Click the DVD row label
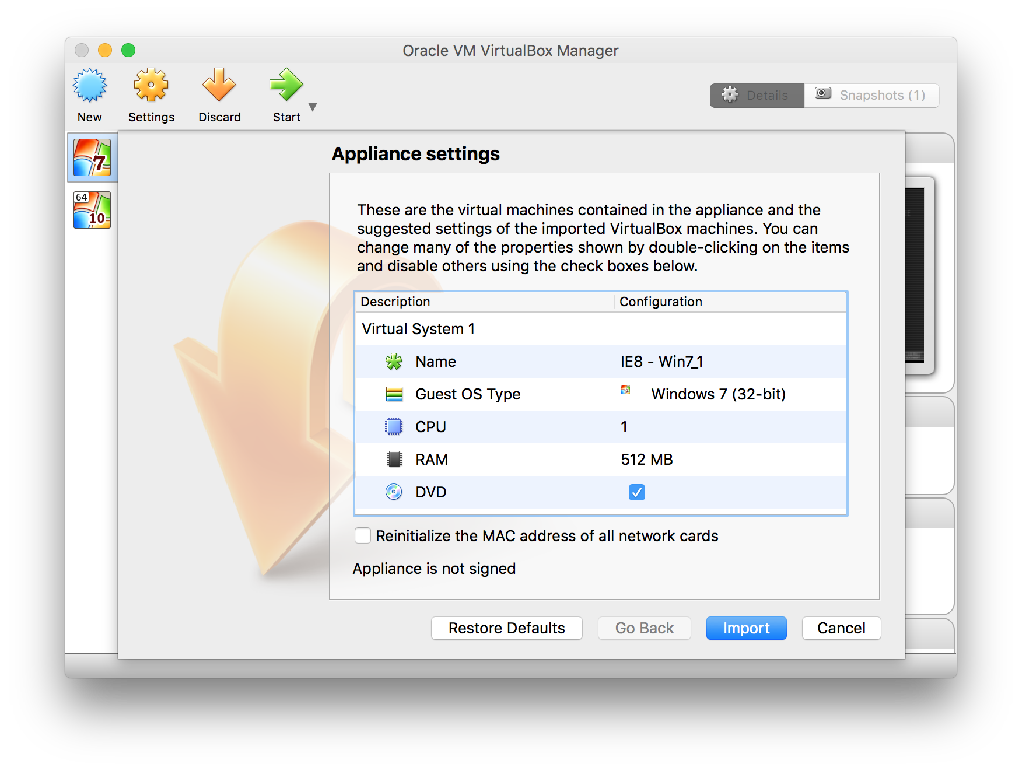This screenshot has width=1022, height=771. pyautogui.click(x=430, y=492)
